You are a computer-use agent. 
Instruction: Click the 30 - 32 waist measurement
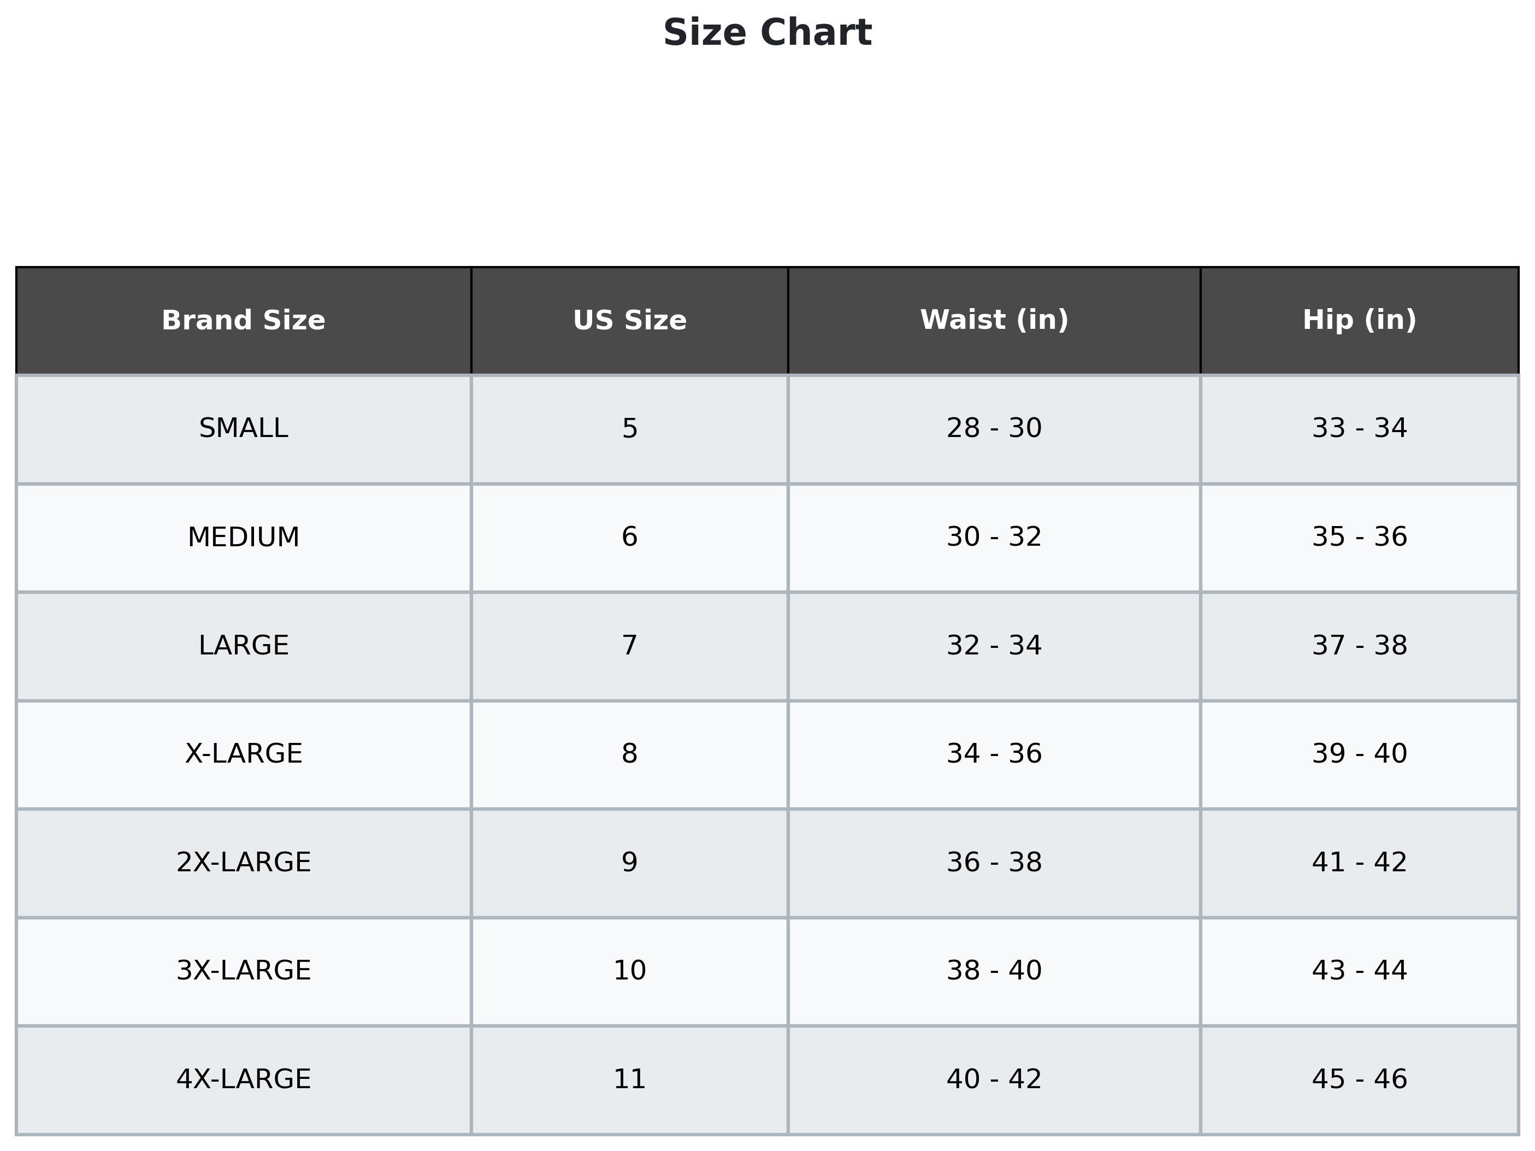pos(994,537)
